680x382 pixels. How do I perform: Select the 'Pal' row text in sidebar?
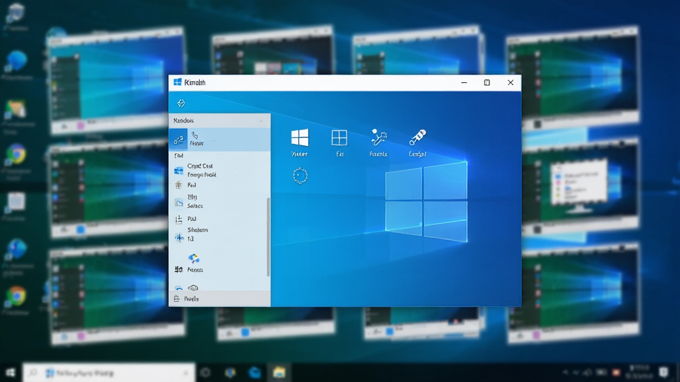tap(192, 219)
